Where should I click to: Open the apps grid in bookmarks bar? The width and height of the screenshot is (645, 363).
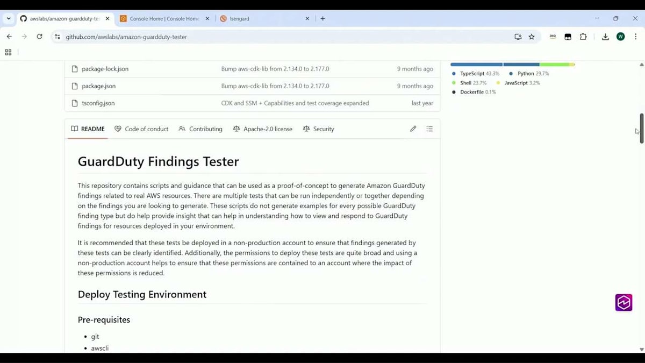click(8, 52)
